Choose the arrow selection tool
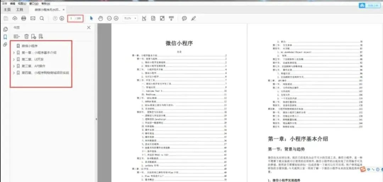The width and height of the screenshot is (383, 182). (x=91, y=18)
